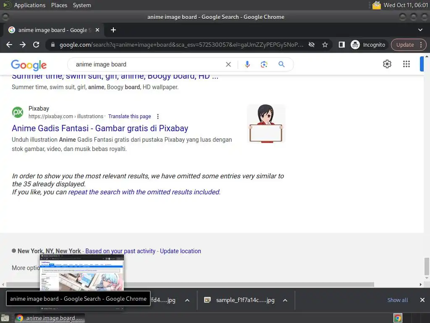Click the Google logo

point(29,65)
